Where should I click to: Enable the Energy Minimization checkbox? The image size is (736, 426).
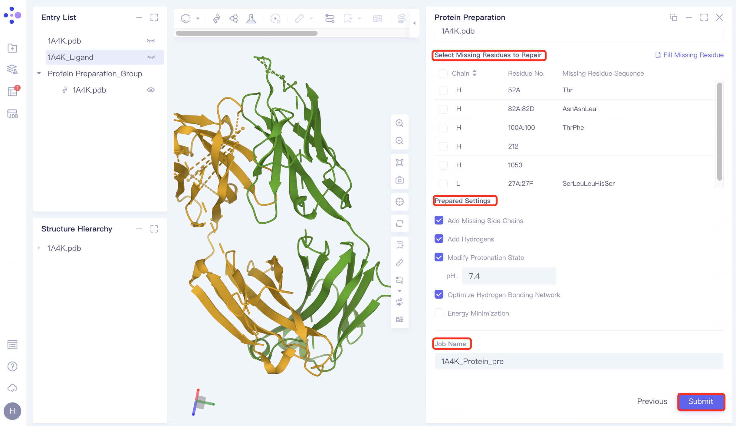[439, 313]
